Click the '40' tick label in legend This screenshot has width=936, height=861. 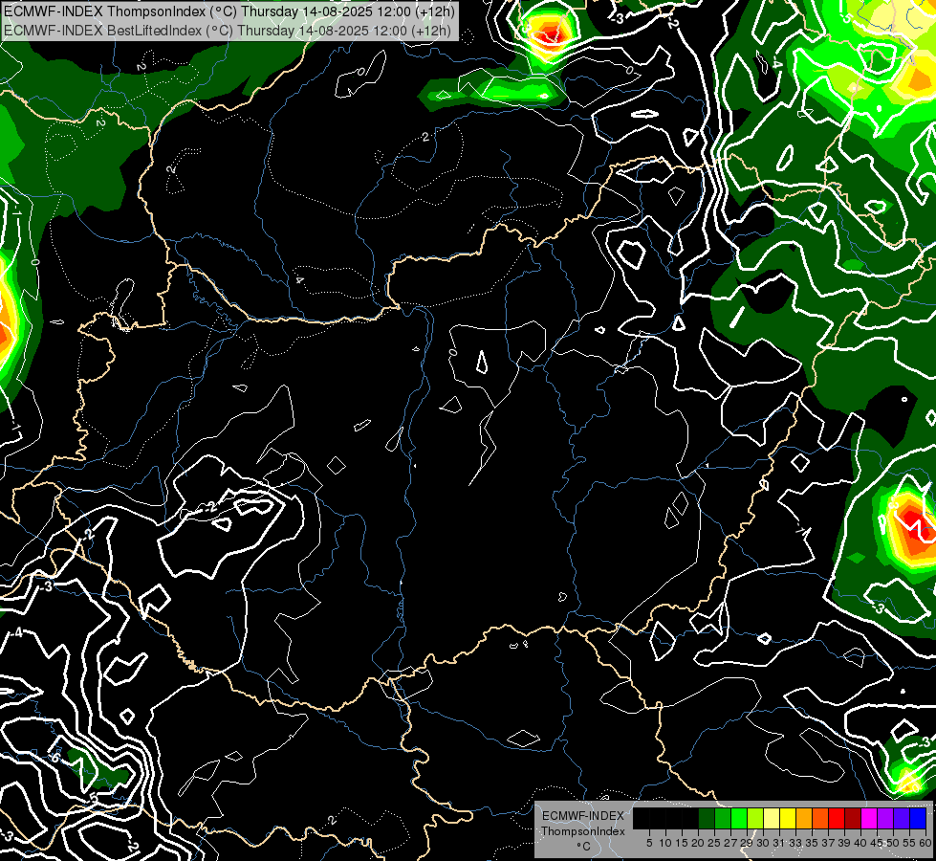tap(860, 843)
